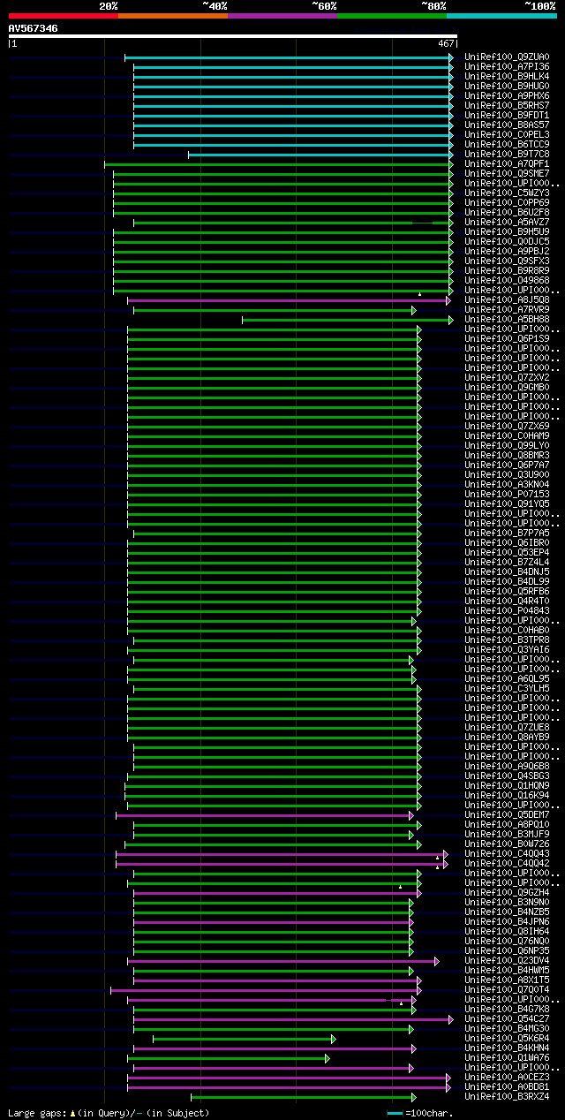Select the label UniRef100_B3TPR8

coord(507,640)
